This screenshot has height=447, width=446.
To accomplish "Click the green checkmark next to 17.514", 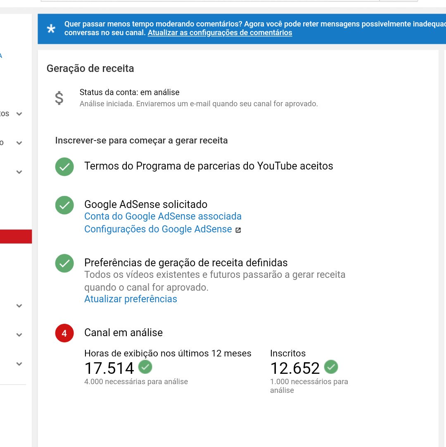I will [145, 367].
